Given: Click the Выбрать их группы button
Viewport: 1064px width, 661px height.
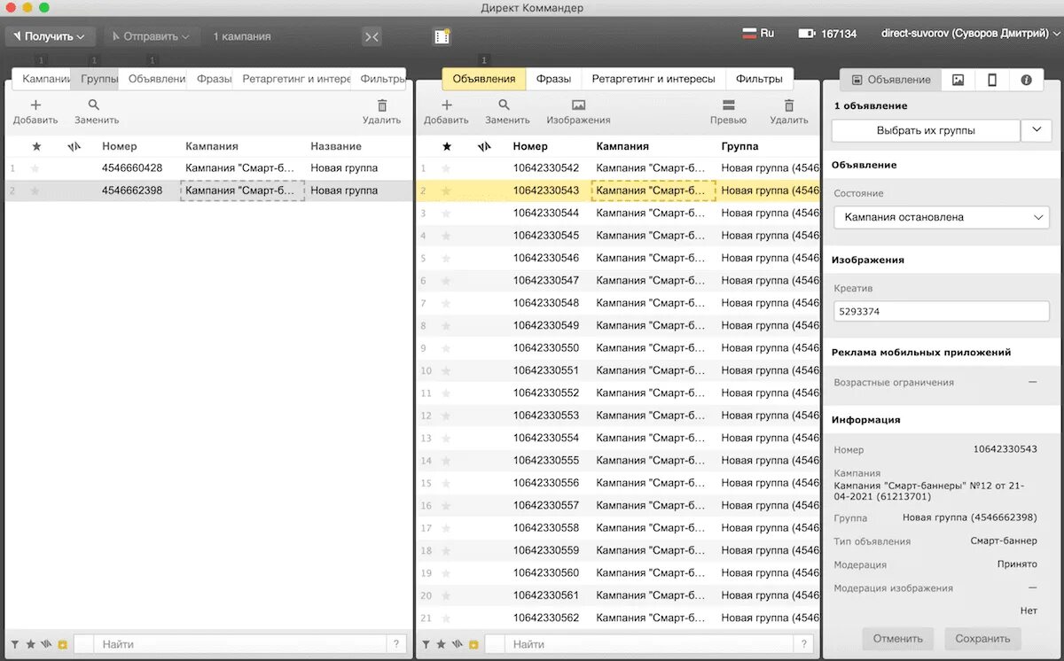Looking at the screenshot, I should [926, 131].
